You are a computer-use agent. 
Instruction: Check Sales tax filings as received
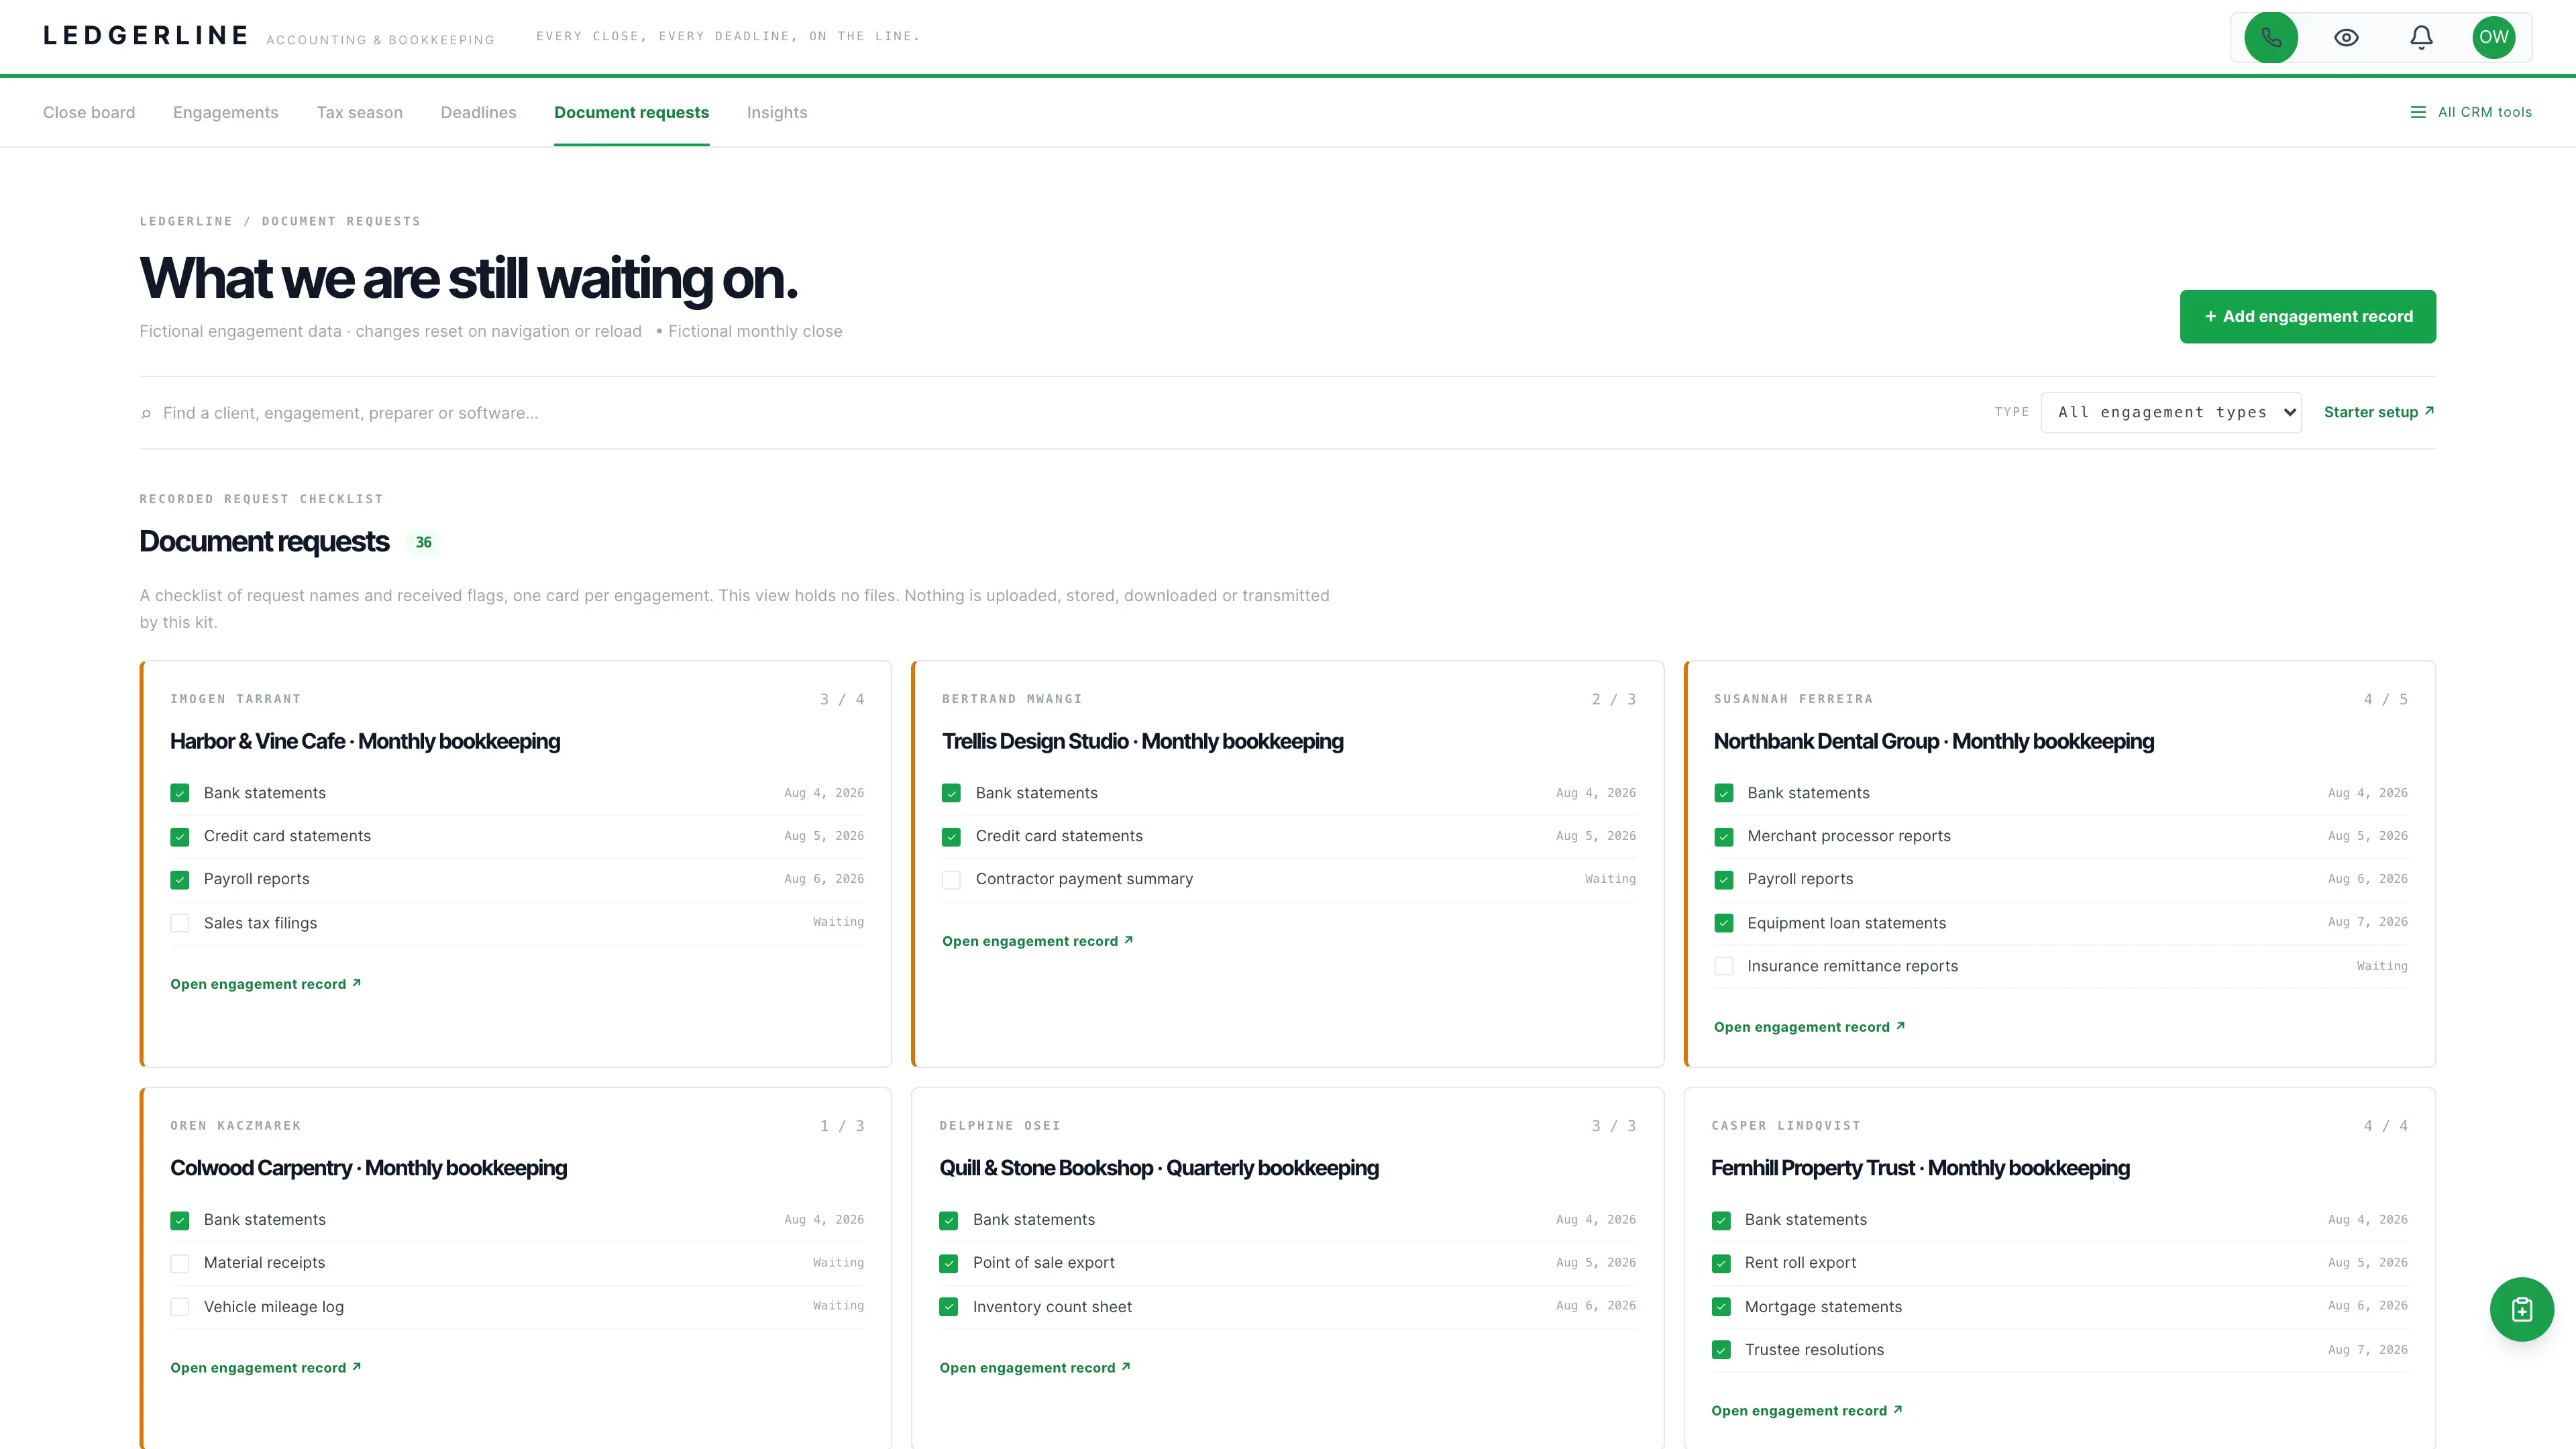(x=180, y=923)
